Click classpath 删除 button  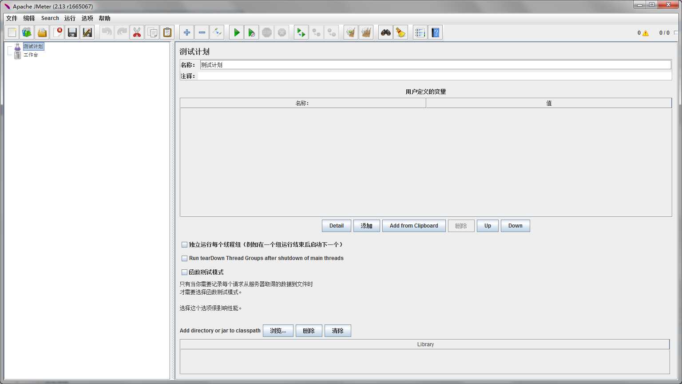tap(309, 331)
